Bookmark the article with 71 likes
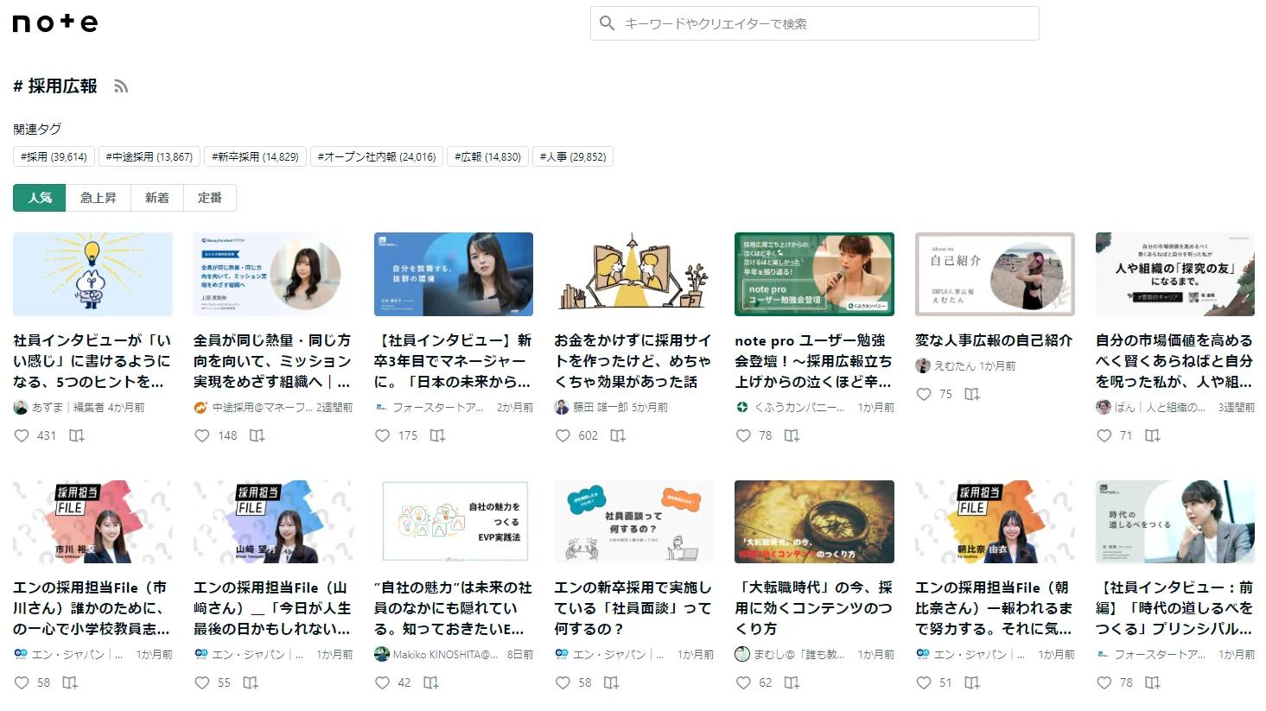The image size is (1266, 711). (1153, 435)
